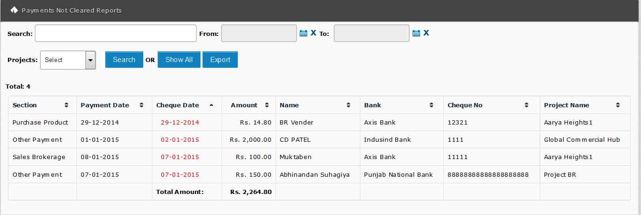Viewport: 641px width, 215px height.
Task: Sort by Cheque No sort icon
Action: click(526, 105)
